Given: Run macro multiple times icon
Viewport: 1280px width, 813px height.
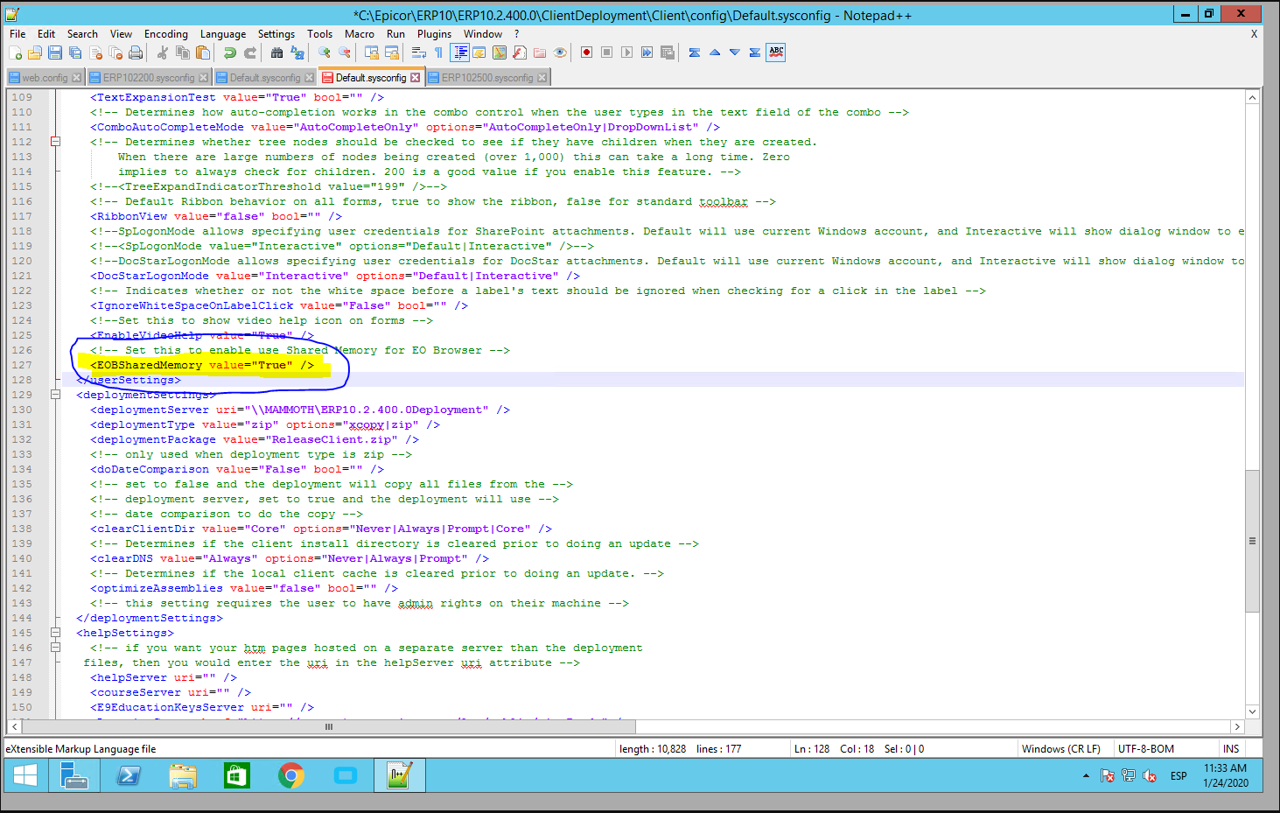Looking at the screenshot, I should (647, 53).
